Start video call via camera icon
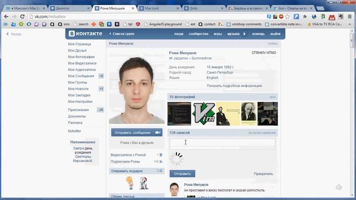Image resolution: width=356 pixels, height=200 pixels. (x=158, y=132)
